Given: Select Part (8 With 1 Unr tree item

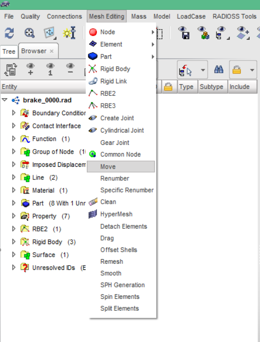Looking at the screenshot, I should coord(59,203).
